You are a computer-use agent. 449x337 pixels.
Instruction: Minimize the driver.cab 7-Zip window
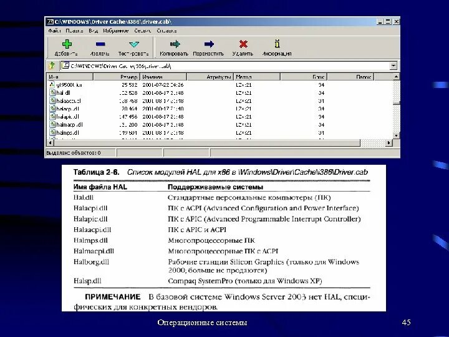[x=380, y=21]
